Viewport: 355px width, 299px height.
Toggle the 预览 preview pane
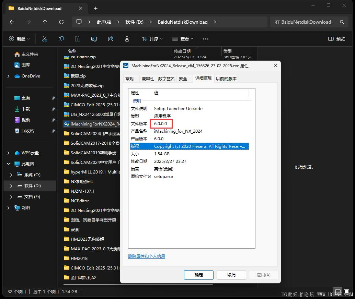pyautogui.click(x=336, y=39)
